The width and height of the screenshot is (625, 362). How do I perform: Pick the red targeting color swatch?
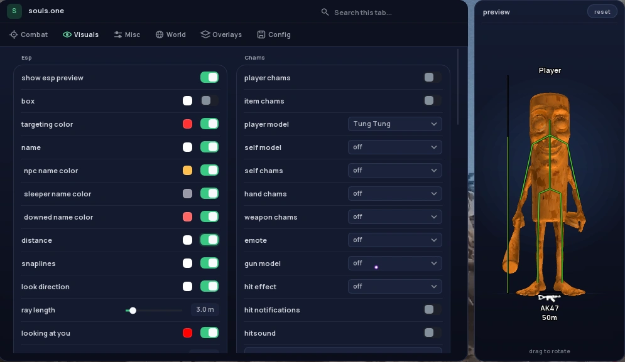(187, 124)
